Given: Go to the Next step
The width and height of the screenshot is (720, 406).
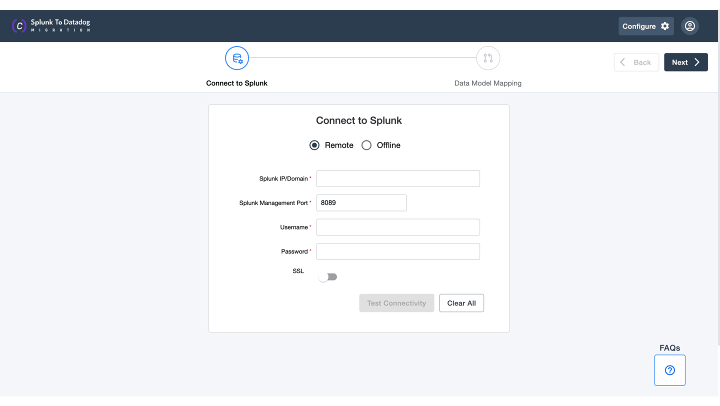Looking at the screenshot, I should coord(686,62).
